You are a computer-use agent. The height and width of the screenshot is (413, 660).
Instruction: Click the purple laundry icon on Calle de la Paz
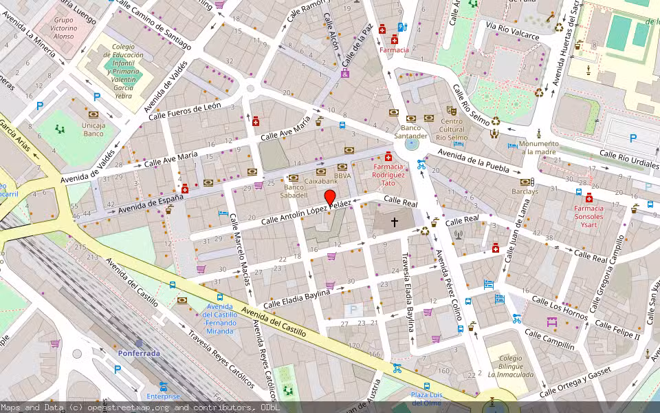click(345, 74)
